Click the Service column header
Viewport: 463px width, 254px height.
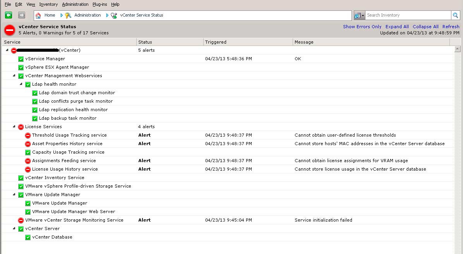[x=69, y=42]
